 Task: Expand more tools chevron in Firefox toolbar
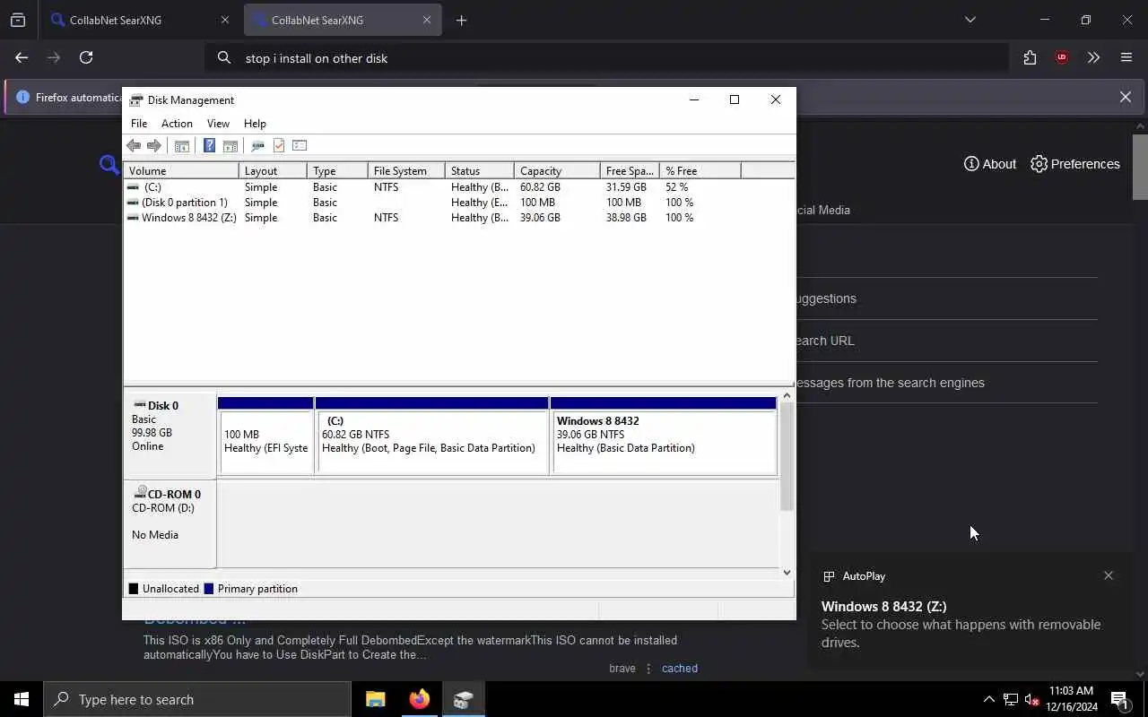click(x=1093, y=57)
